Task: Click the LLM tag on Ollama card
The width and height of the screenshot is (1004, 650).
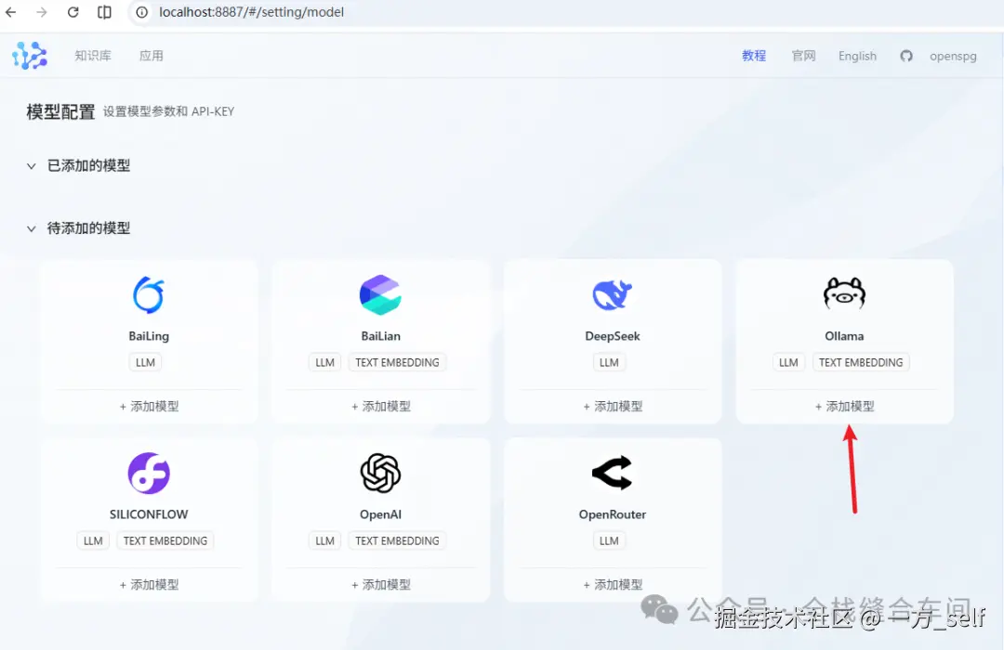Action: 788,363
